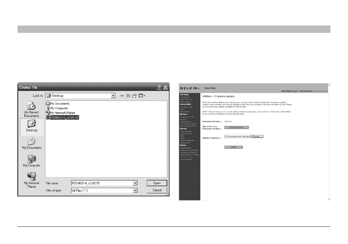Open My Network Places in places bar
Viewport: 348px width, 244px height.
pos(31,180)
